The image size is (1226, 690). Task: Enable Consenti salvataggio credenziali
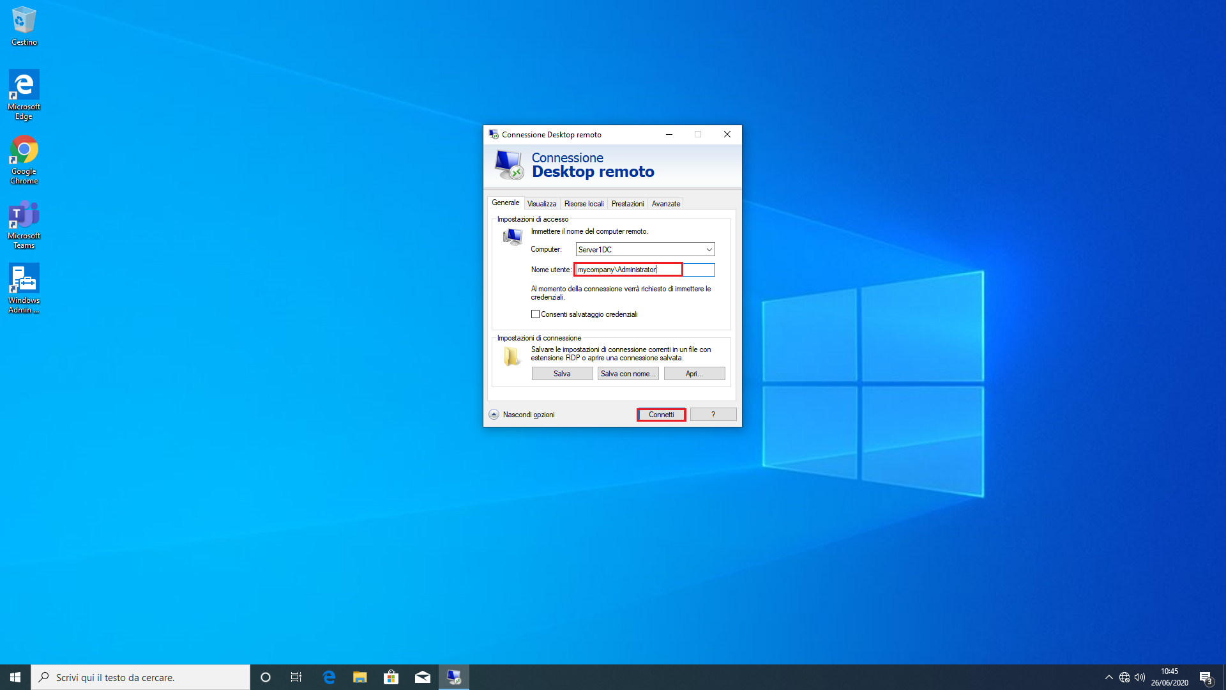click(x=536, y=314)
